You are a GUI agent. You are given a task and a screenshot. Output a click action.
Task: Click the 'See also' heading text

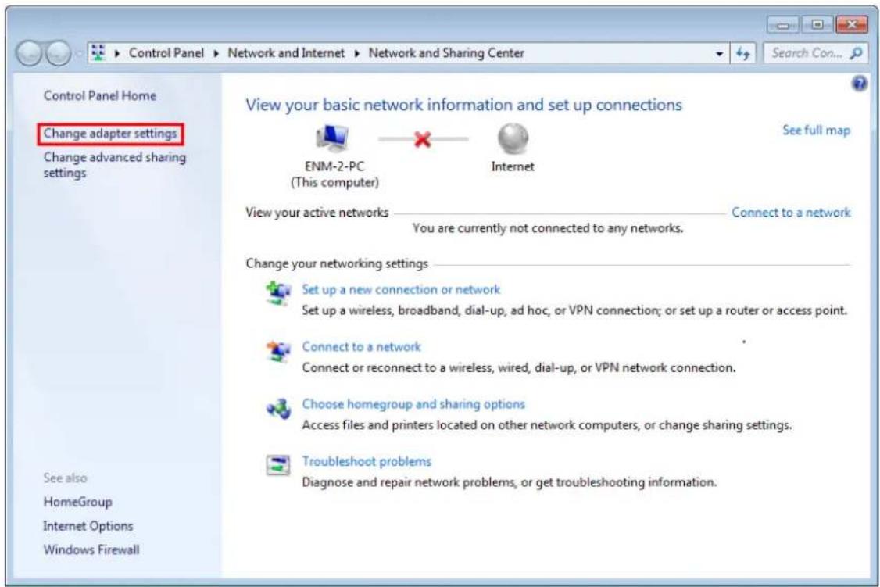tap(65, 478)
